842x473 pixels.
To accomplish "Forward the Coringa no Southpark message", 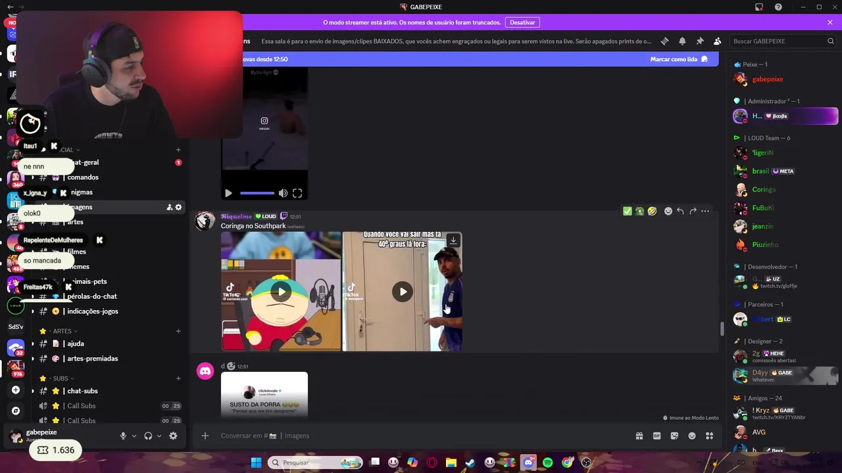I will point(693,211).
